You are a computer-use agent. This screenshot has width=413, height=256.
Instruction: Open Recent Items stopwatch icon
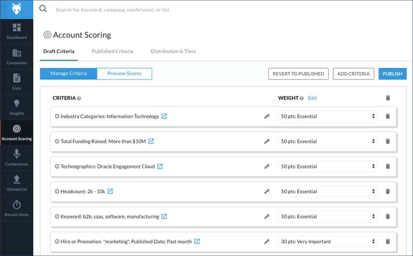tap(16, 205)
